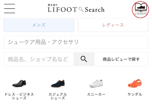The image size is (152, 106).
Task: Select the メンズ tab
Action: [39, 25]
